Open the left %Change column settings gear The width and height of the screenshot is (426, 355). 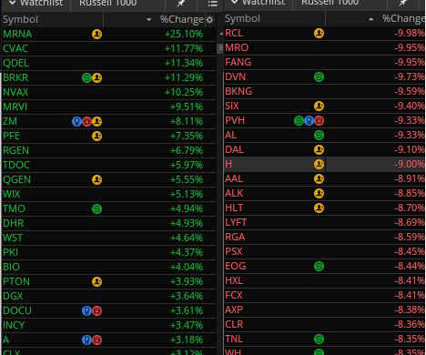tap(209, 20)
